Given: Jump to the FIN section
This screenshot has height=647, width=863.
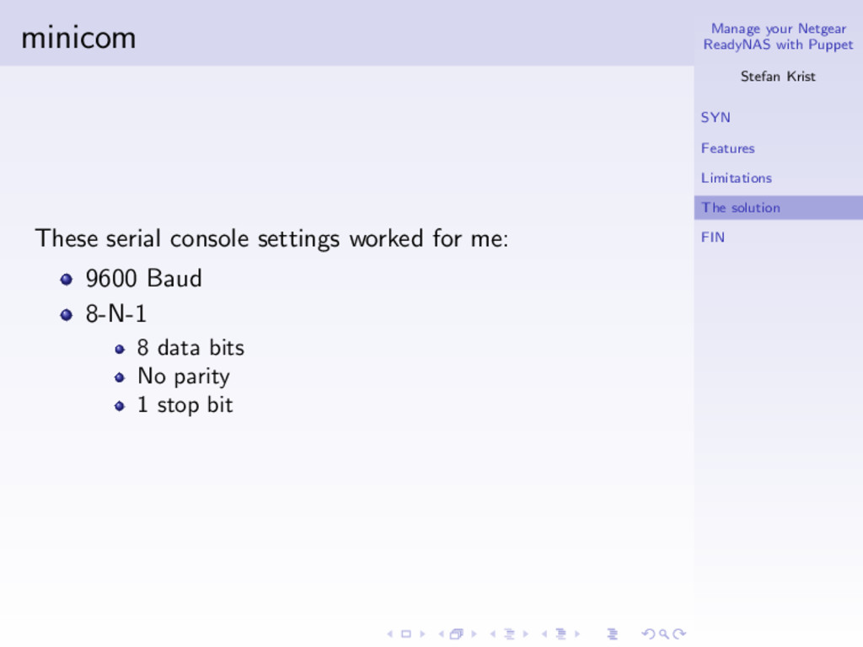Looking at the screenshot, I should point(712,238).
